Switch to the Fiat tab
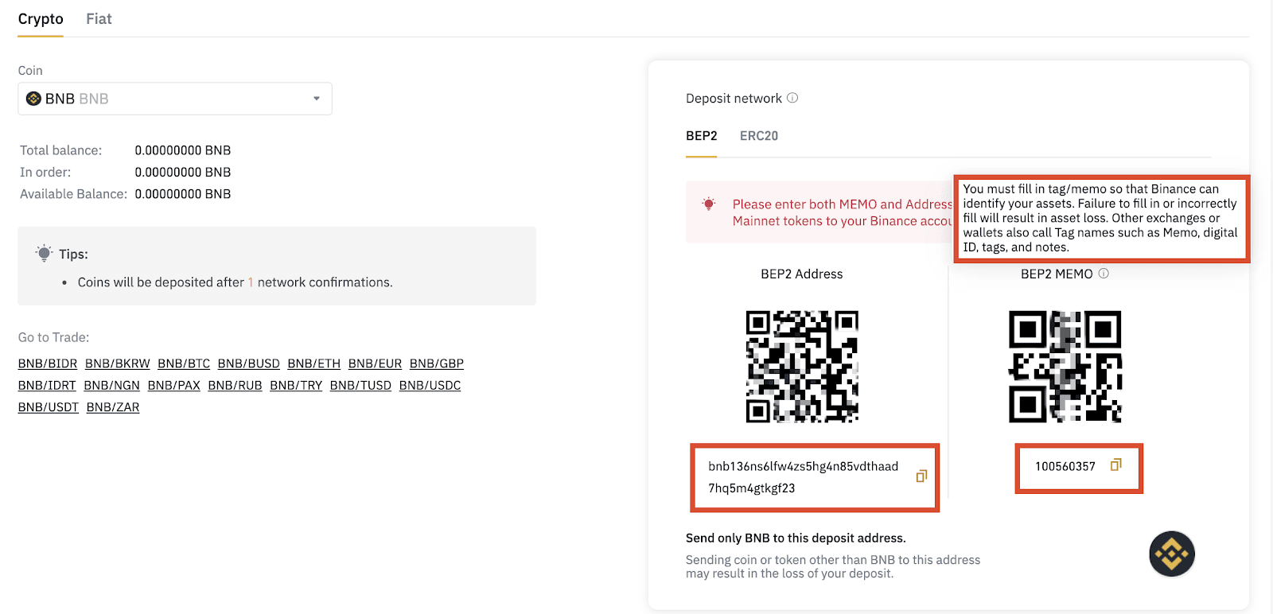 tap(99, 19)
